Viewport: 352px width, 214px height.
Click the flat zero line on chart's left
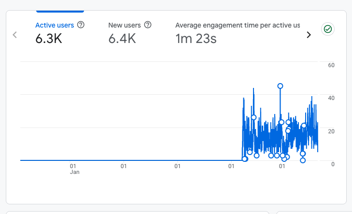tap(121, 160)
